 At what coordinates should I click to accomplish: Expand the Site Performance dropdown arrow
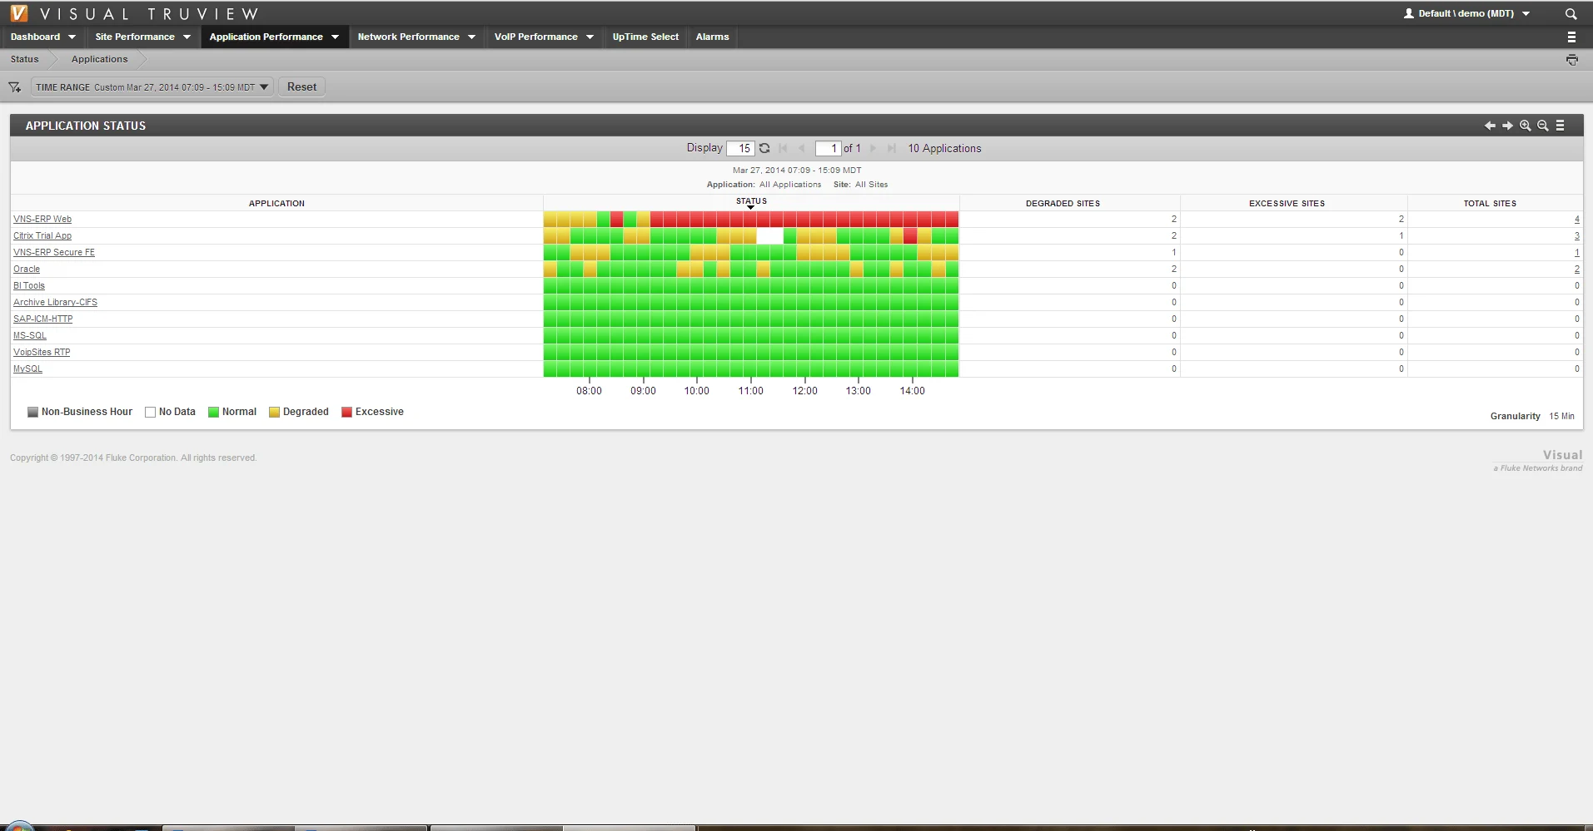point(187,37)
